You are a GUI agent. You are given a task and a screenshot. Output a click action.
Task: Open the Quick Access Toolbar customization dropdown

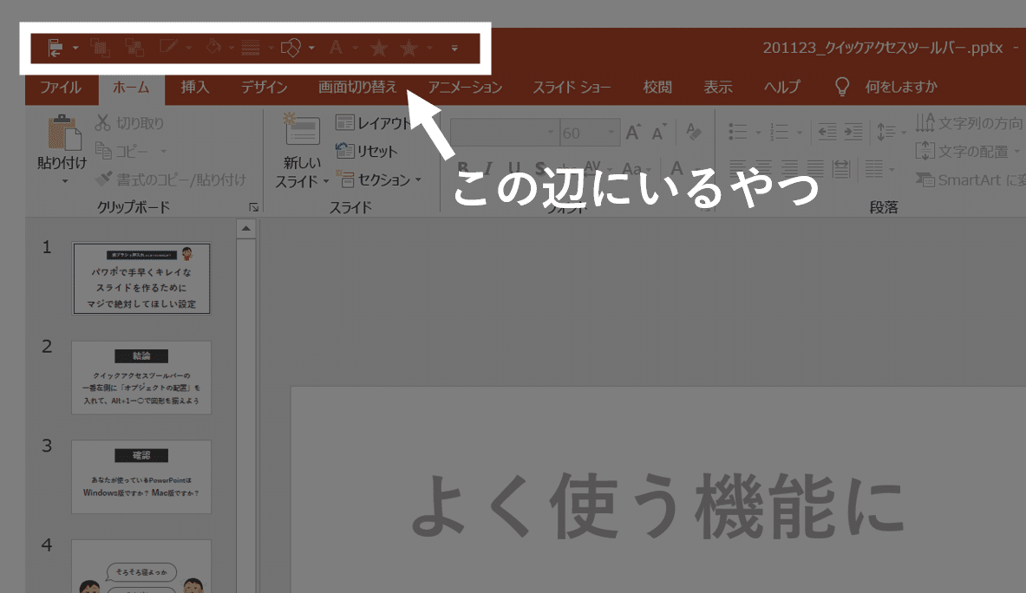(454, 49)
